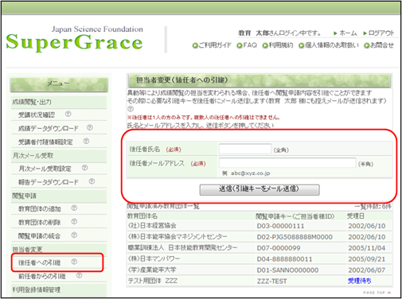This screenshot has width=402, height=299.
Task: Click (社)日本経営協会 row name
Action: tap(152, 226)
